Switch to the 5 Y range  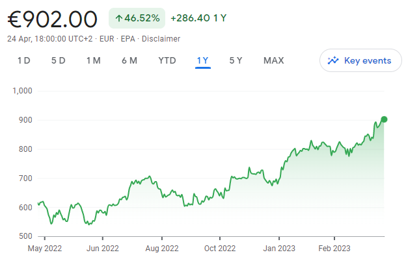pos(236,61)
